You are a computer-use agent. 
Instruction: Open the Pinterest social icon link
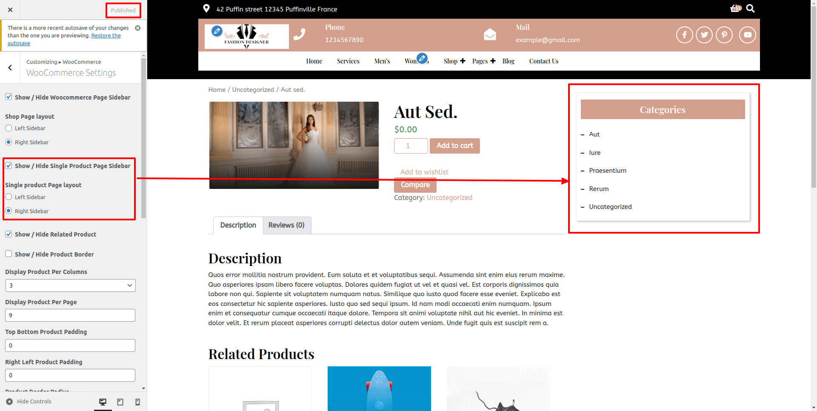[x=724, y=35]
